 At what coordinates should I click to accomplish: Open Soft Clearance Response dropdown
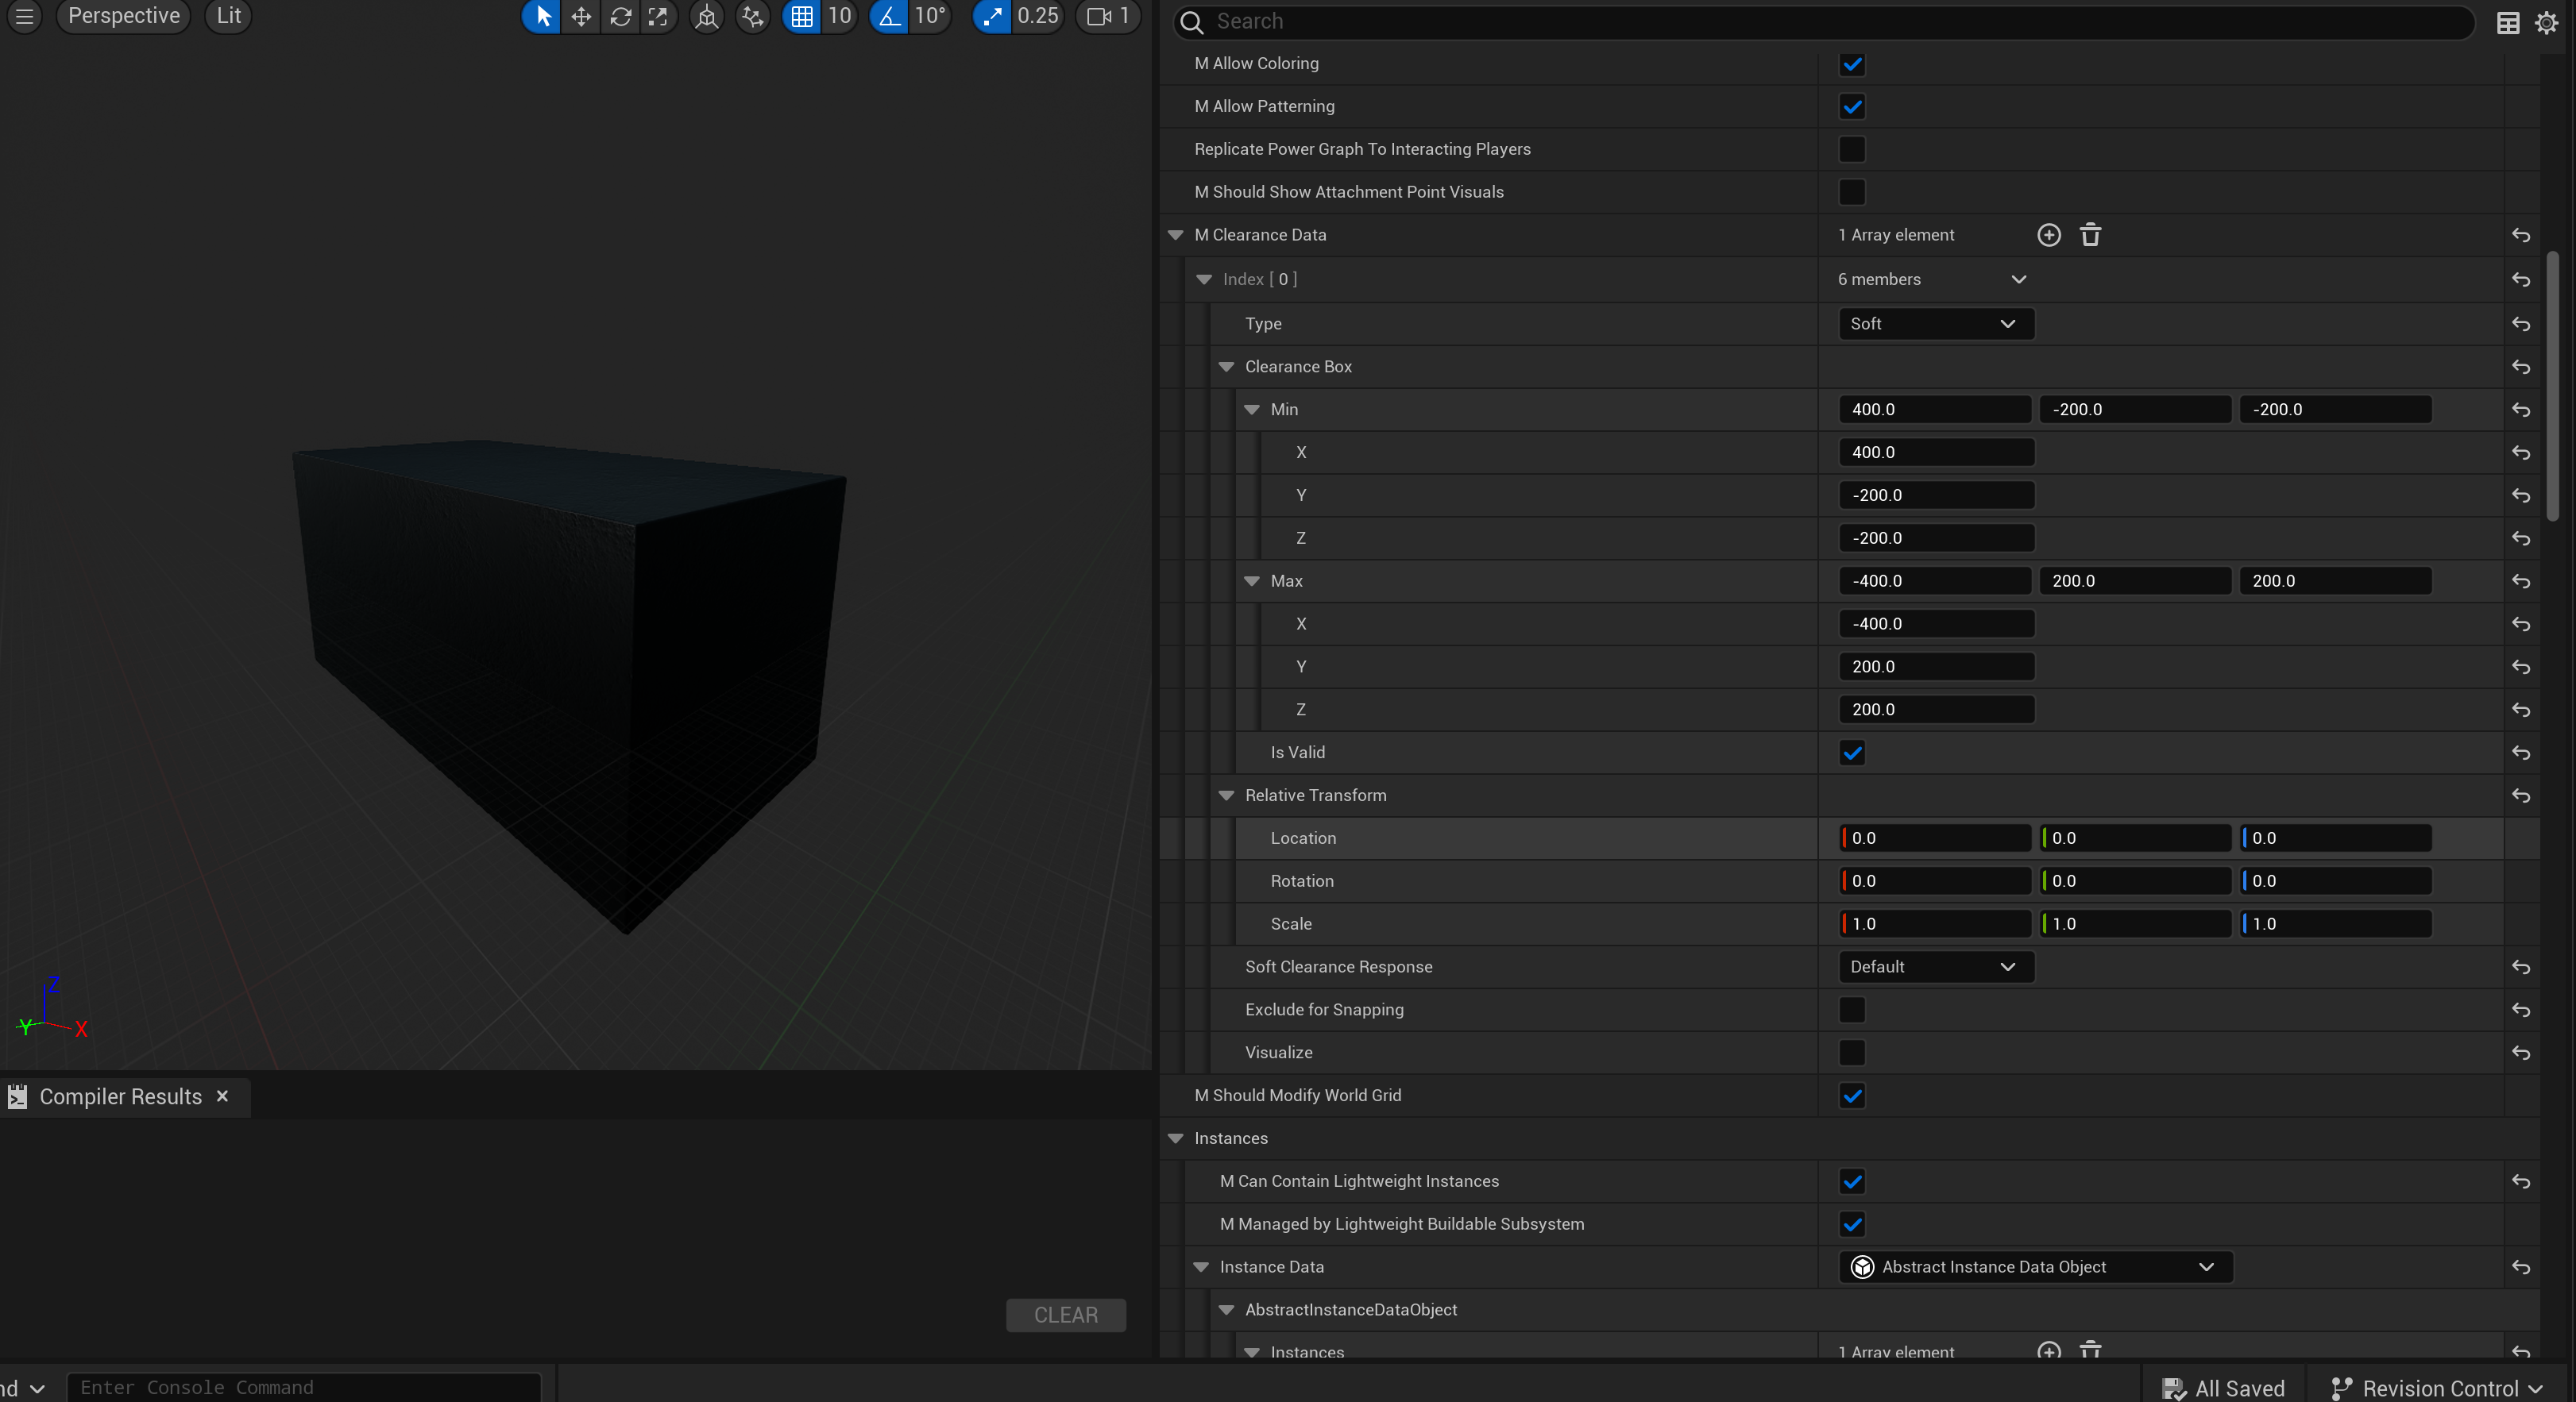click(1935, 966)
